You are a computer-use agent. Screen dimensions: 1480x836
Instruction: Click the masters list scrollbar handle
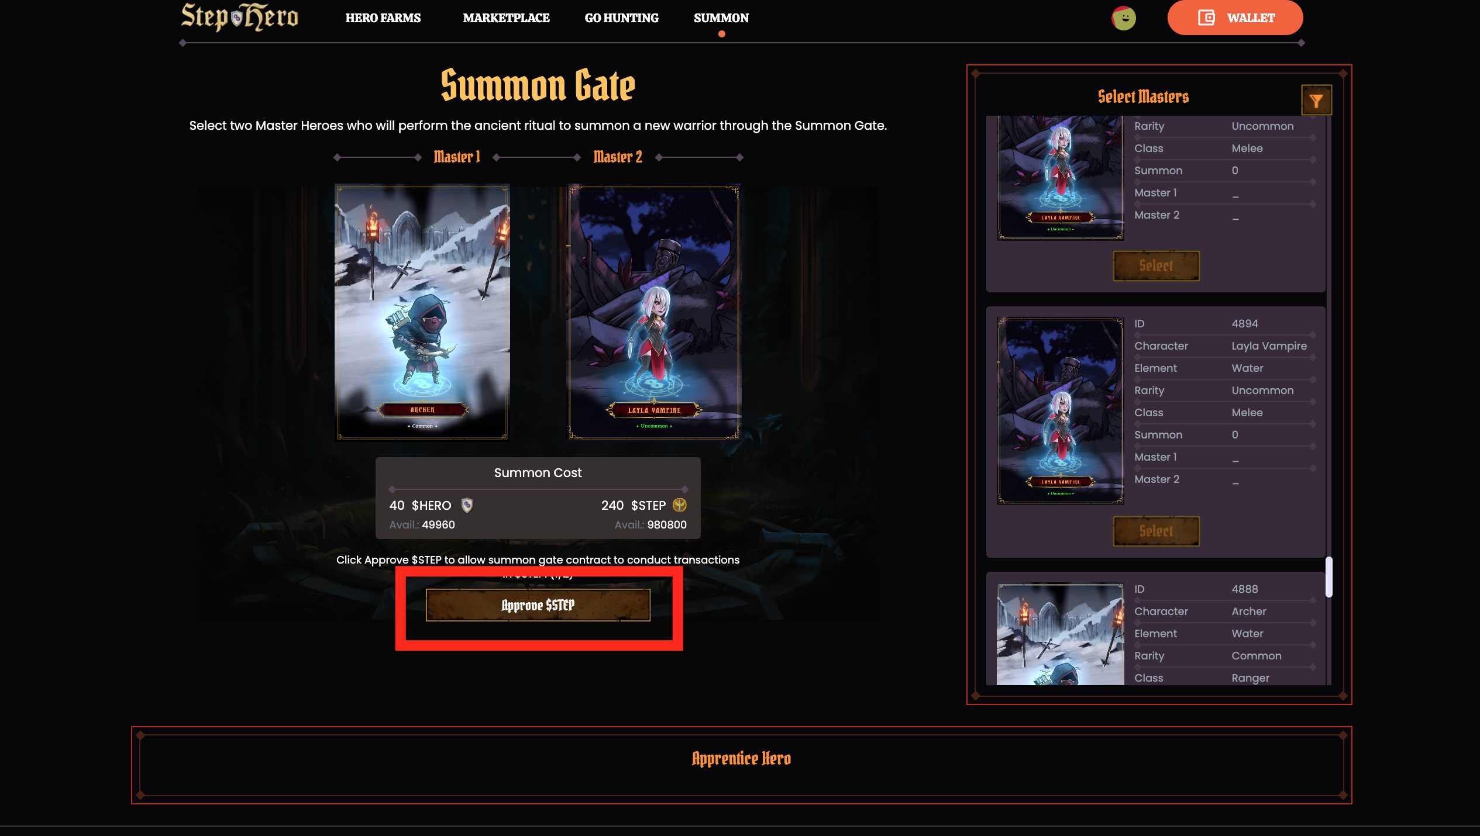tap(1328, 577)
